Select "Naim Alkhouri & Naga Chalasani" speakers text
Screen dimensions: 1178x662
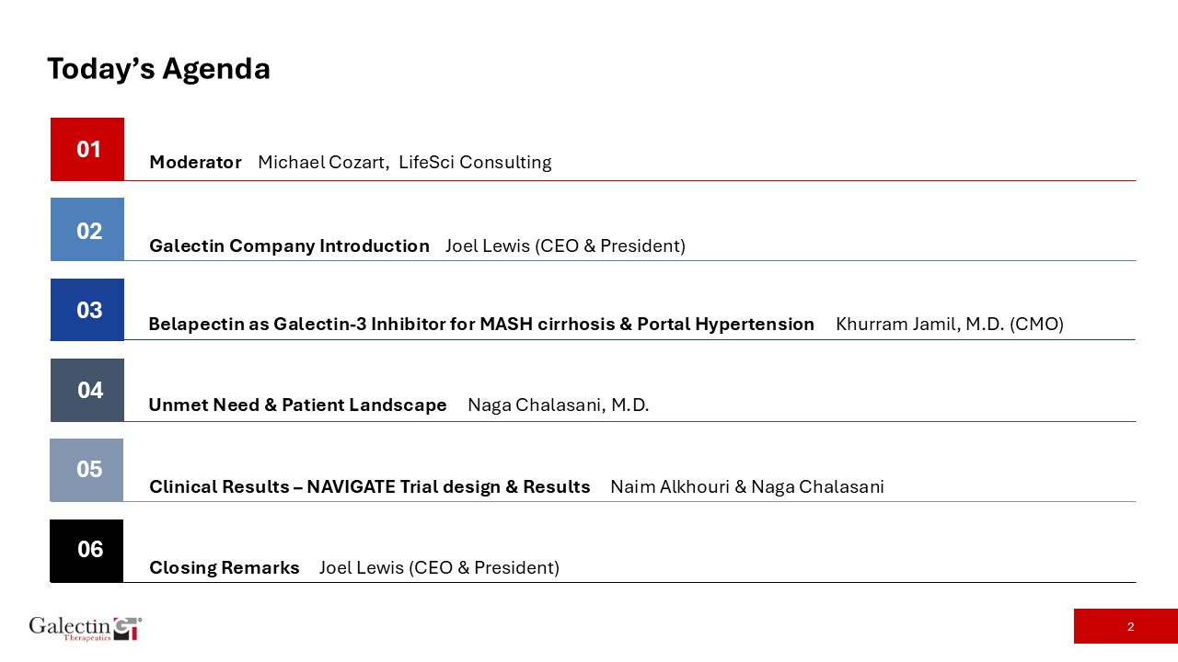(746, 487)
